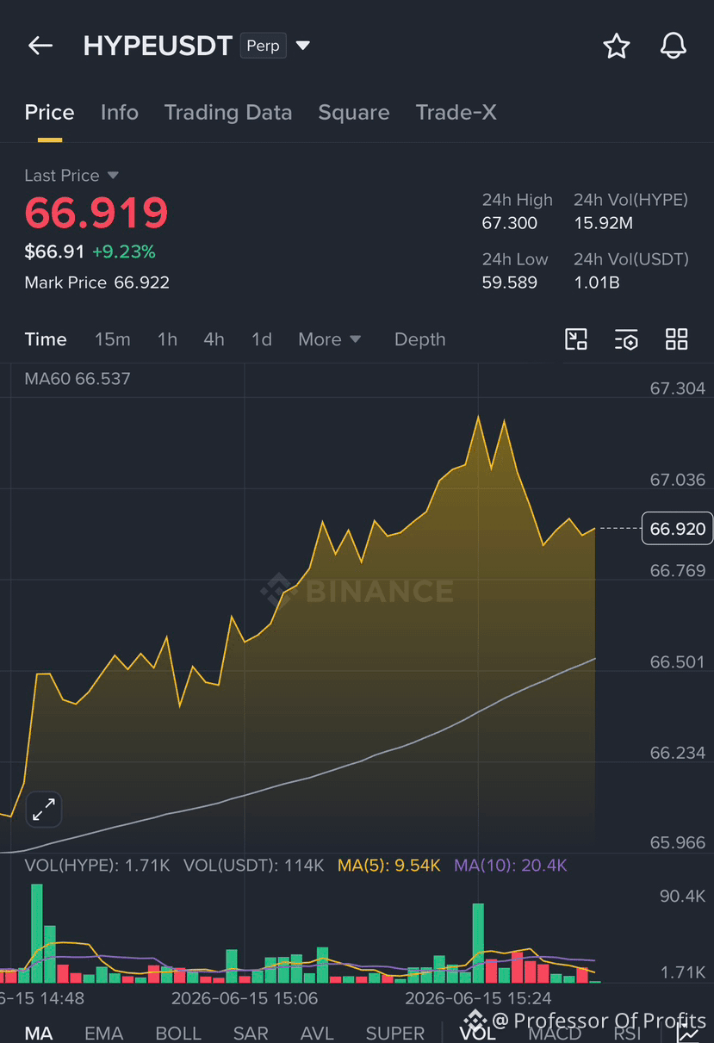Image resolution: width=714 pixels, height=1043 pixels.
Task: Open chart indicator settings icon
Action: [626, 339]
